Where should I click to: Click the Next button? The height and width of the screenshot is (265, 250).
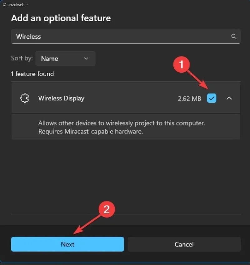(x=67, y=244)
